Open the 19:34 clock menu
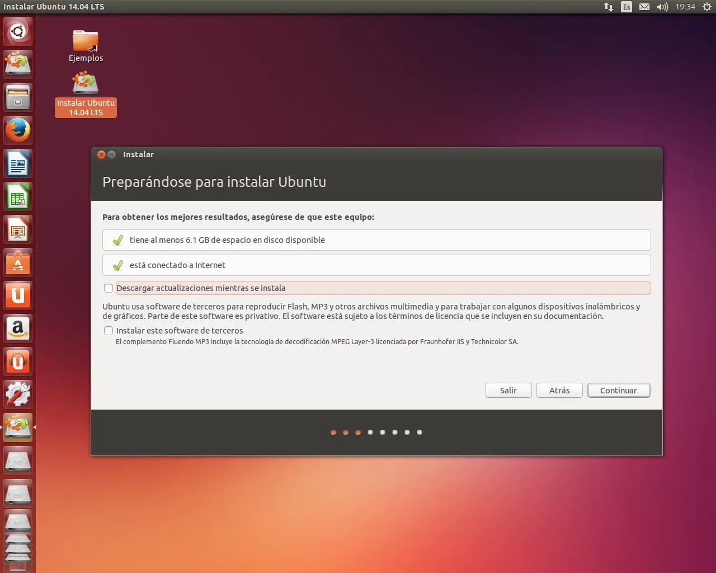The width and height of the screenshot is (716, 573). [x=685, y=7]
